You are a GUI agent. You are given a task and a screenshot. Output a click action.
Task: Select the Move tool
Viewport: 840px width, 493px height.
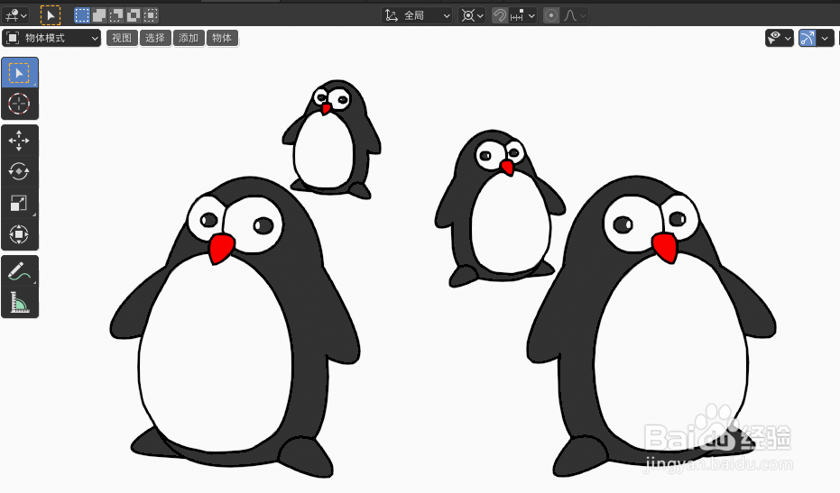(x=19, y=141)
